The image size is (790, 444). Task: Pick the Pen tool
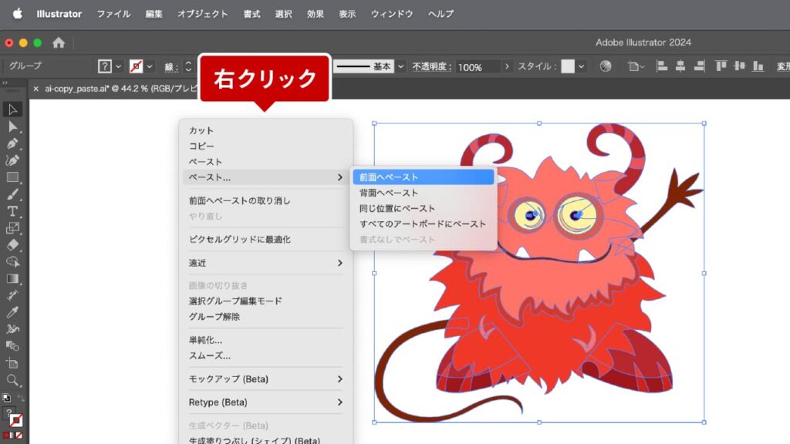click(13, 143)
